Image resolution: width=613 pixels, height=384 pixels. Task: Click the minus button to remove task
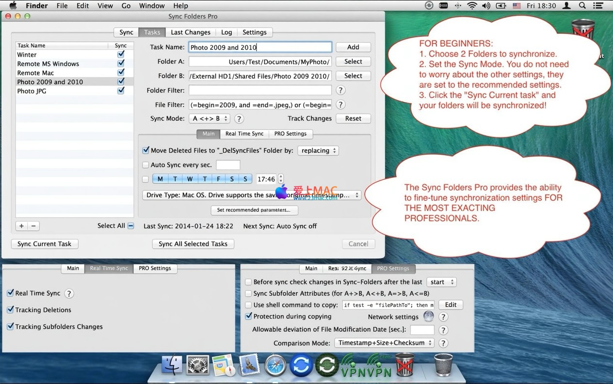coord(33,226)
